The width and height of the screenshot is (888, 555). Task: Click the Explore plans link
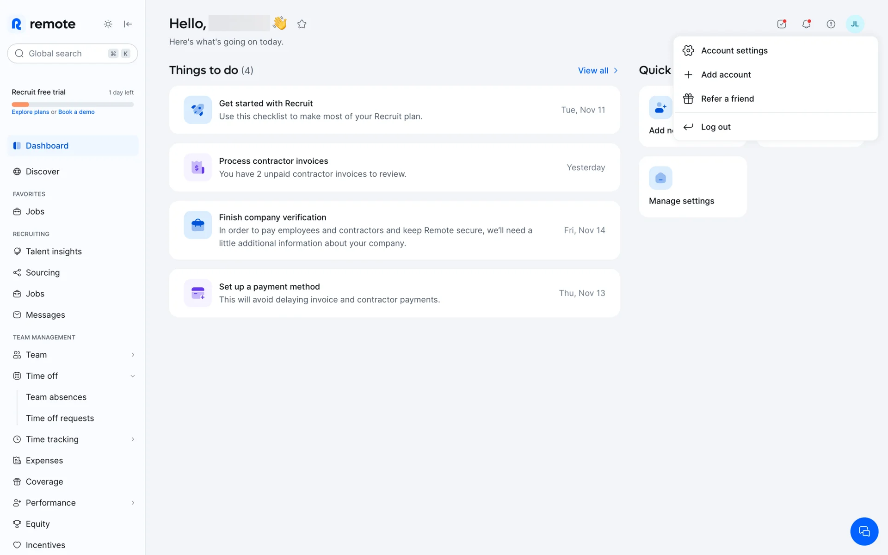[30, 112]
